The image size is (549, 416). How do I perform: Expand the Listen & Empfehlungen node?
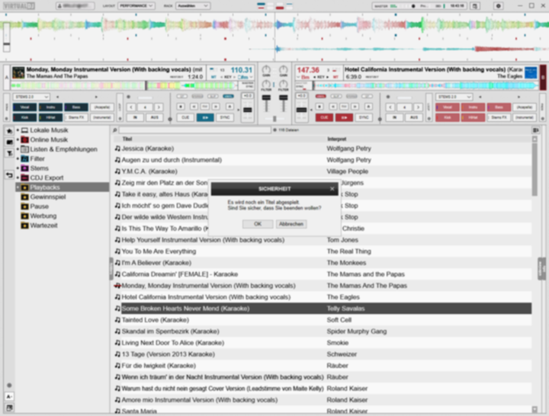(x=18, y=149)
